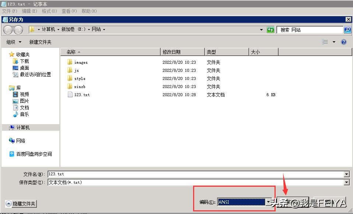Click the 桌面 desktop icon
Screen dimensions: 353x214
click(x=15, y=68)
